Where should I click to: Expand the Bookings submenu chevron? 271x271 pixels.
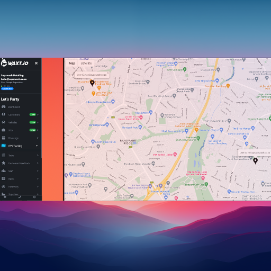38,138
